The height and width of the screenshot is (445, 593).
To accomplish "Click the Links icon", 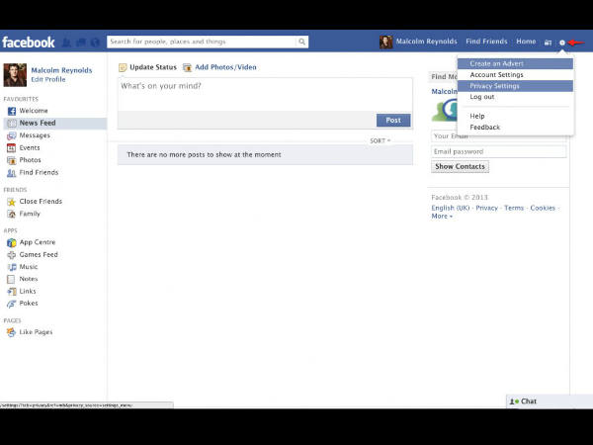I will coord(12,292).
